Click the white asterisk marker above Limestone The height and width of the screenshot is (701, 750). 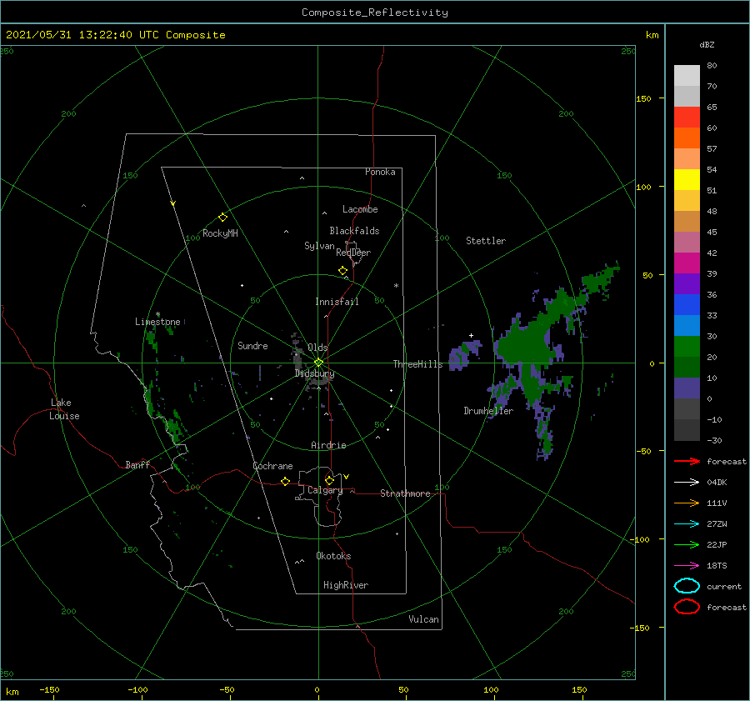[157, 314]
